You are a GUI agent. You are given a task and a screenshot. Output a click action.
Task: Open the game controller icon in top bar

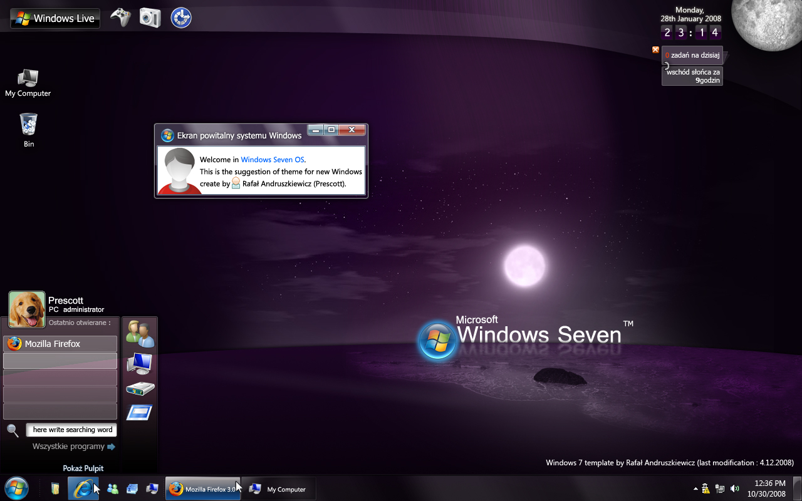point(121,18)
